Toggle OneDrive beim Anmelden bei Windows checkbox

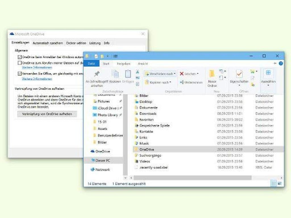pyautogui.click(x=20, y=57)
